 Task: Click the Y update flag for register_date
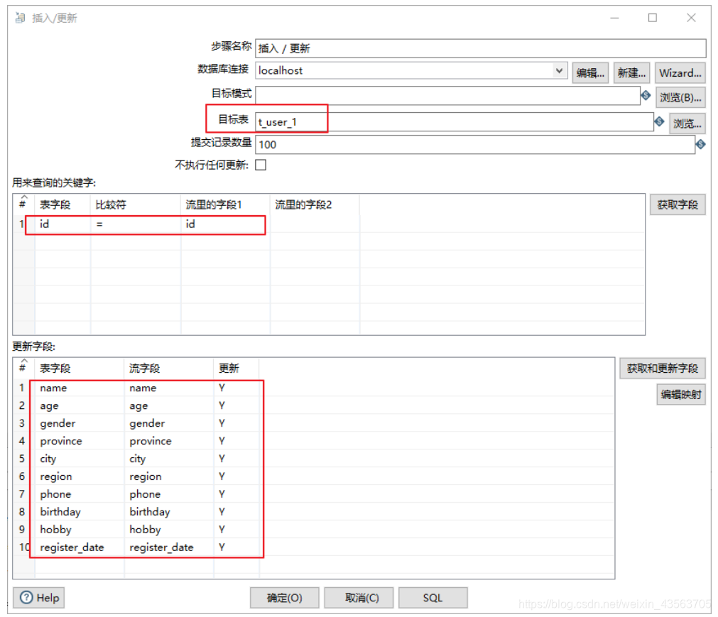click(236, 547)
